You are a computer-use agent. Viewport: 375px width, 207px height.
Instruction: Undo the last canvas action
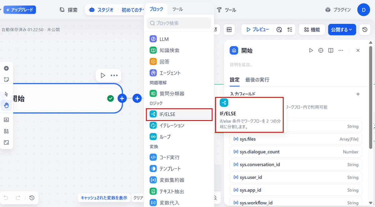click(6, 198)
